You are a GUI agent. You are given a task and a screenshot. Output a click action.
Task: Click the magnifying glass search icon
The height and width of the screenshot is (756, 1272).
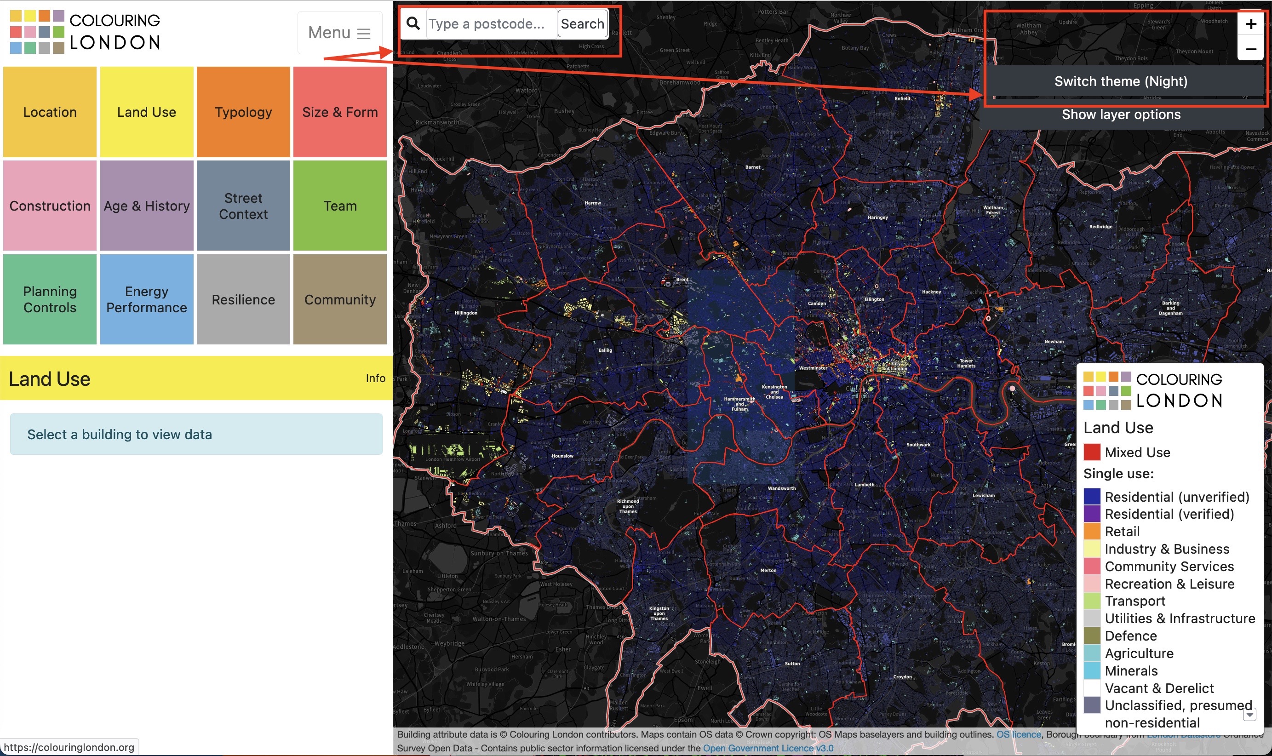click(x=413, y=23)
